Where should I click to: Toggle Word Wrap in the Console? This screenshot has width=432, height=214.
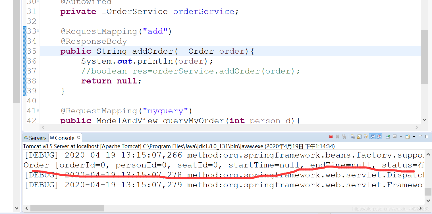[366, 137]
